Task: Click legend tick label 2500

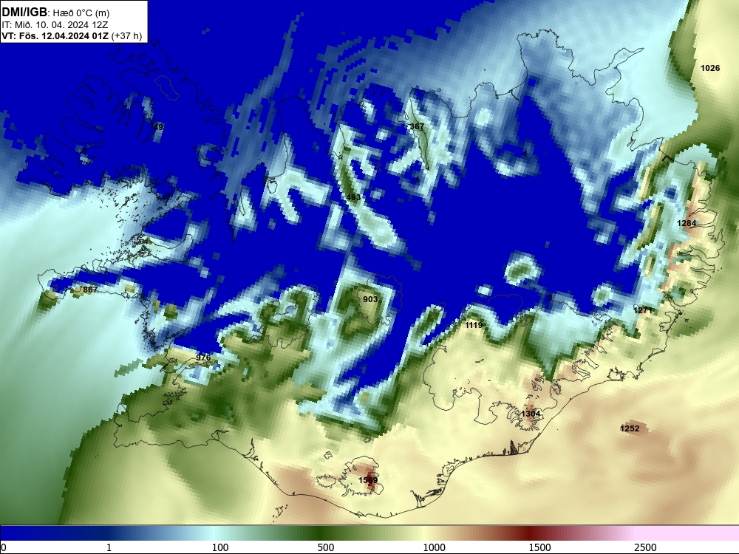Action: (x=645, y=547)
